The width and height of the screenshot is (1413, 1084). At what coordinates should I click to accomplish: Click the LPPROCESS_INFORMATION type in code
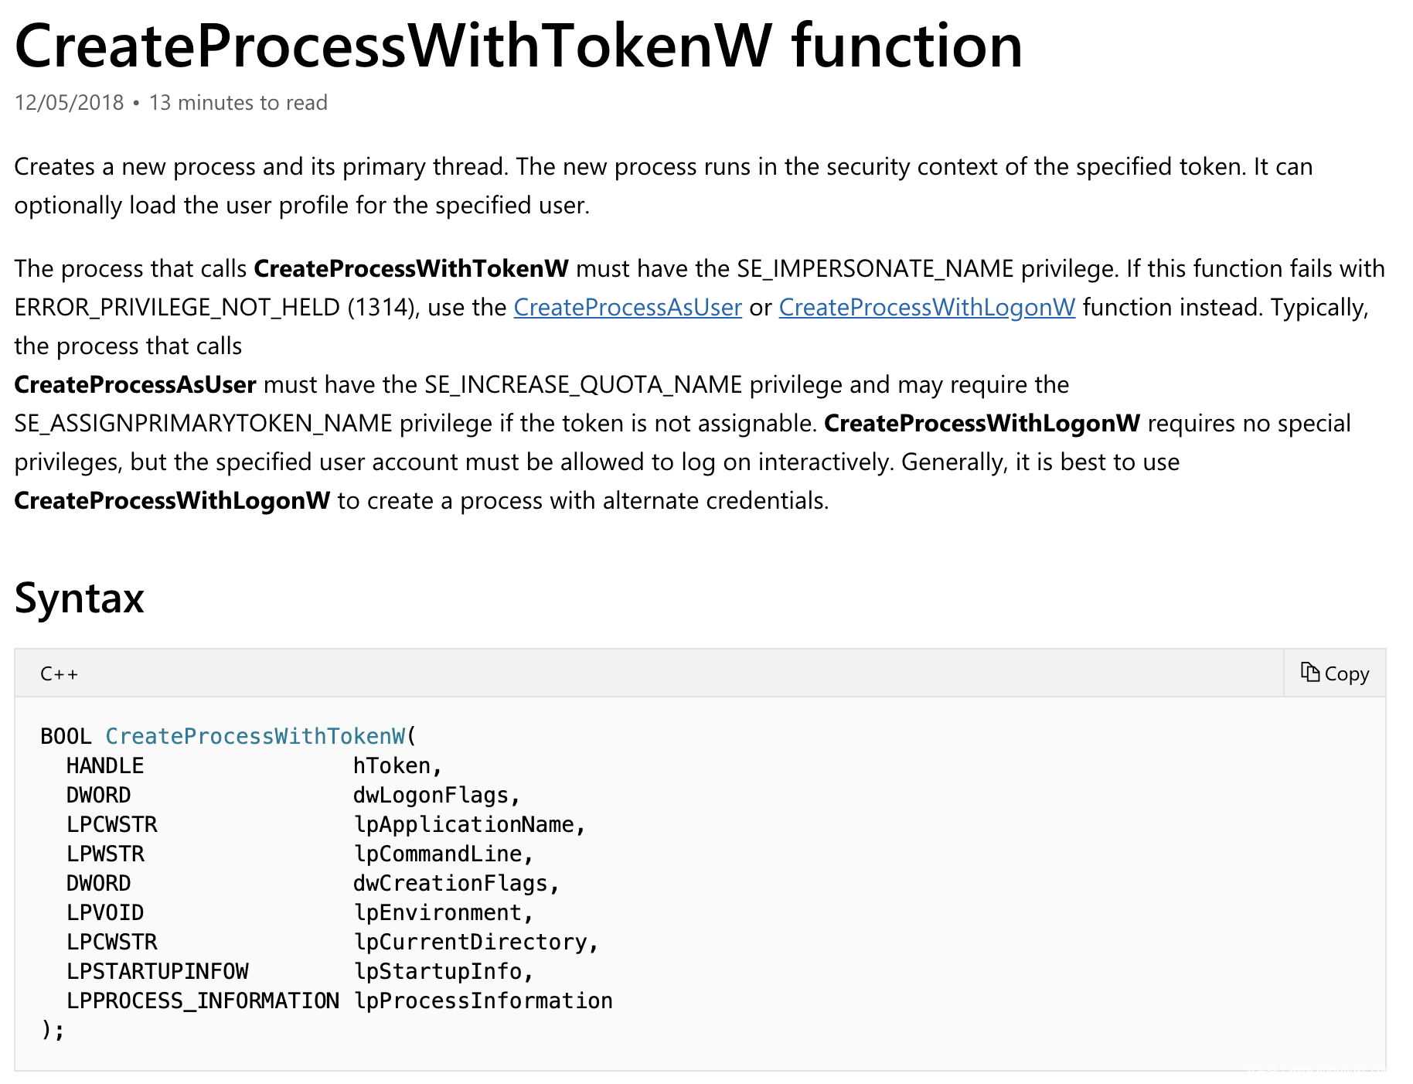[203, 1000]
